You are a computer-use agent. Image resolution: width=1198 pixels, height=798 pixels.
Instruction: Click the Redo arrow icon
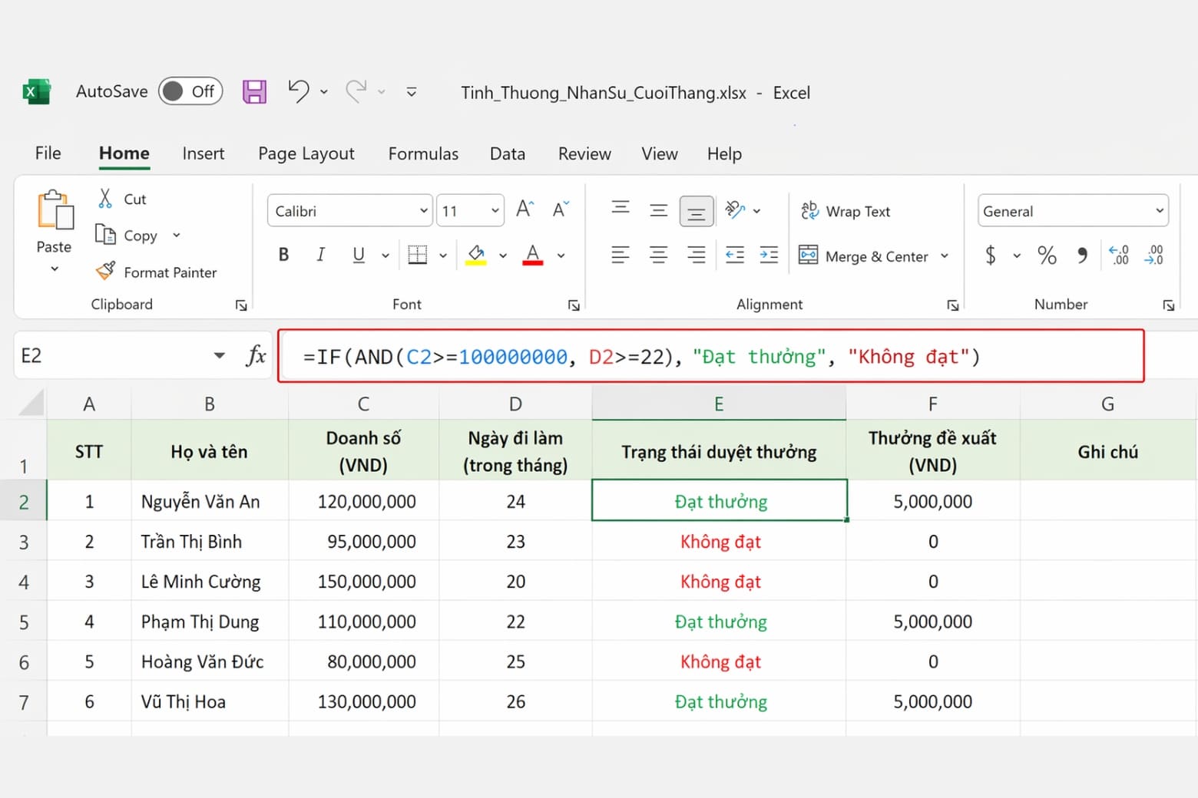click(356, 91)
